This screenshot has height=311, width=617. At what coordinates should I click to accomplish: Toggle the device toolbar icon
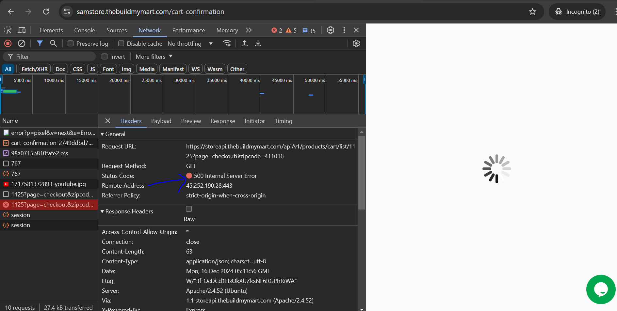(x=22, y=30)
